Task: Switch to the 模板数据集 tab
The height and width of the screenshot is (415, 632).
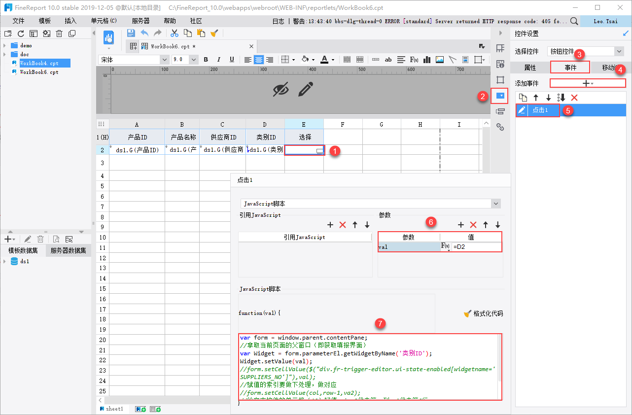Action: pyautogui.click(x=23, y=250)
